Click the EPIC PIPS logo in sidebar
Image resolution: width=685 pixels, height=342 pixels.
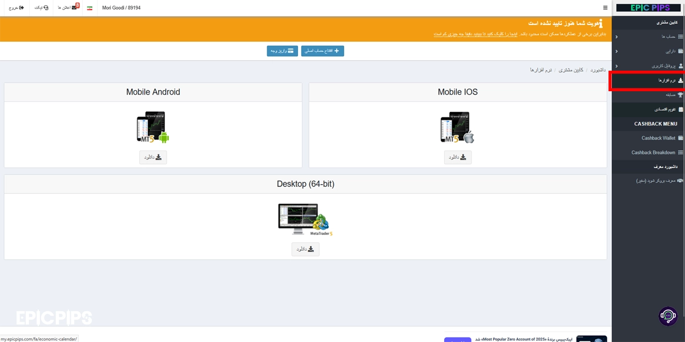click(647, 7)
